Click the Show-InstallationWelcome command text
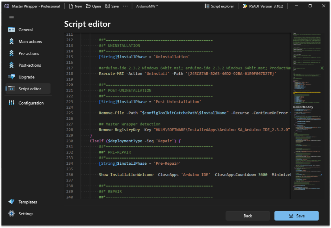Screen dimensions: 331x228 point(126,175)
